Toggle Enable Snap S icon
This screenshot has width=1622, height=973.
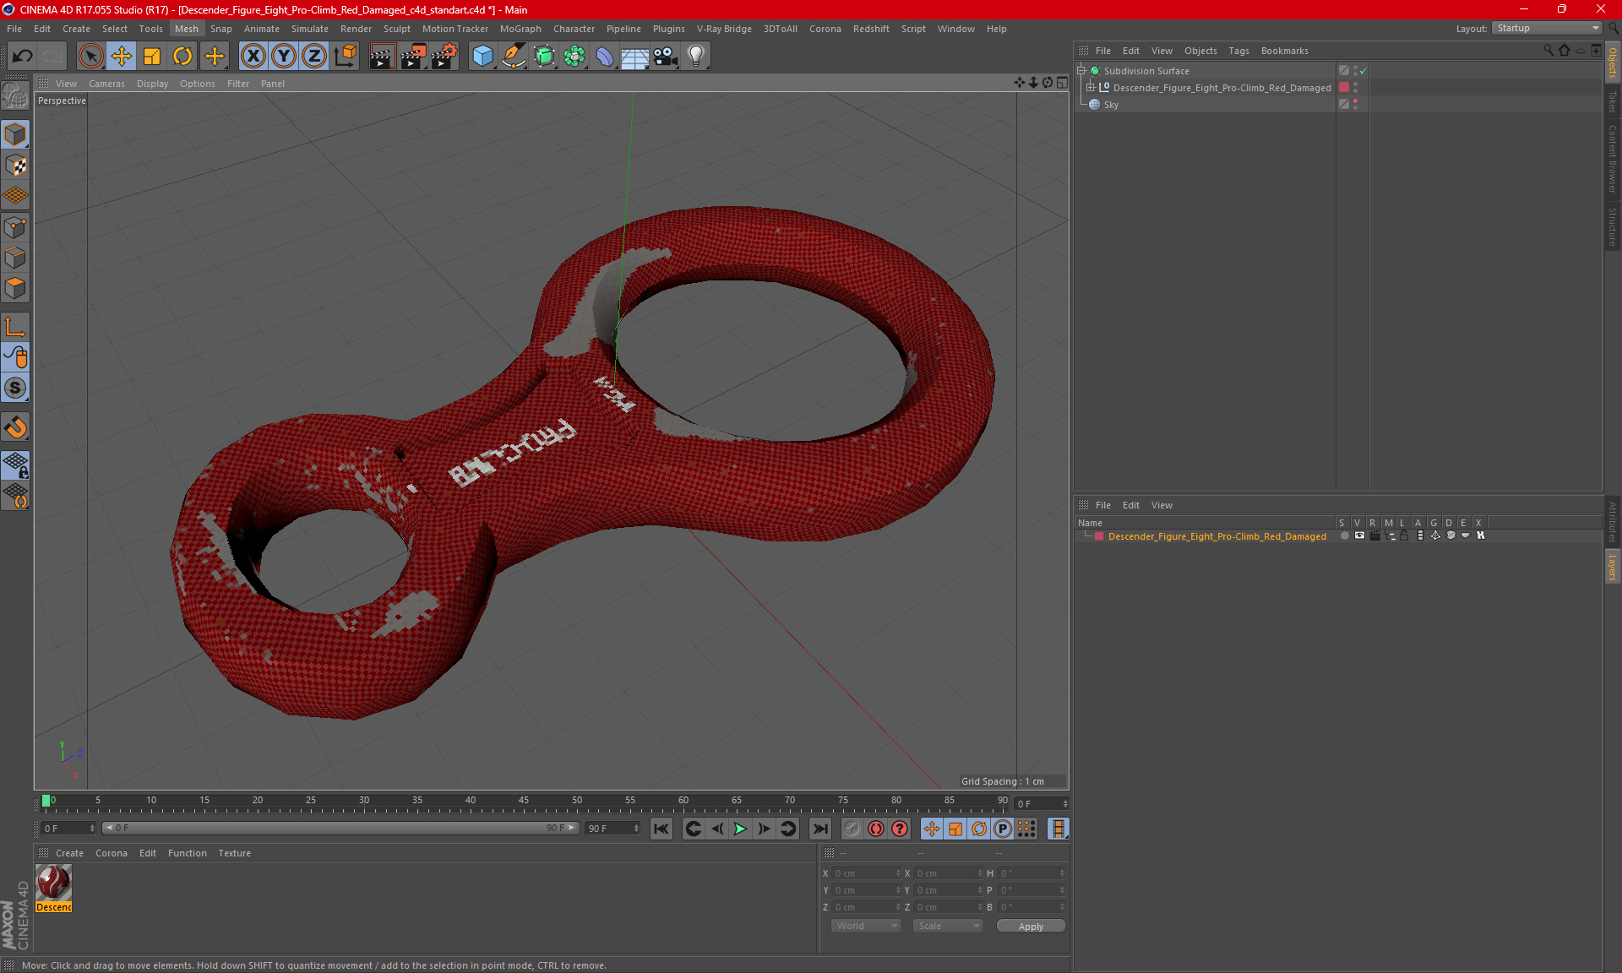pyautogui.click(x=15, y=389)
